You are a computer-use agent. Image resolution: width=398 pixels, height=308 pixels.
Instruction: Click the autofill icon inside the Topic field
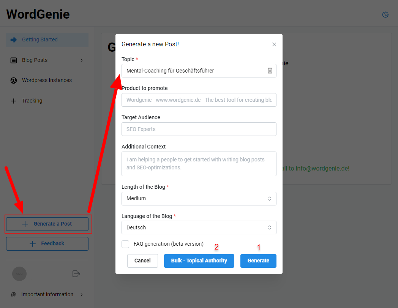[270, 71]
